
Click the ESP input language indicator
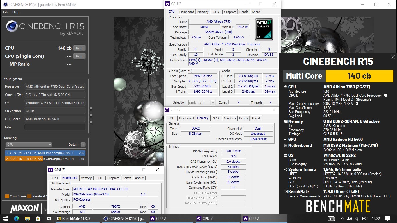tap(364, 219)
